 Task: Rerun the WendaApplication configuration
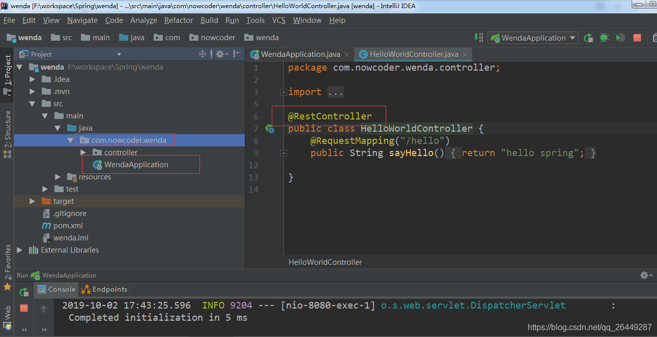click(588, 38)
